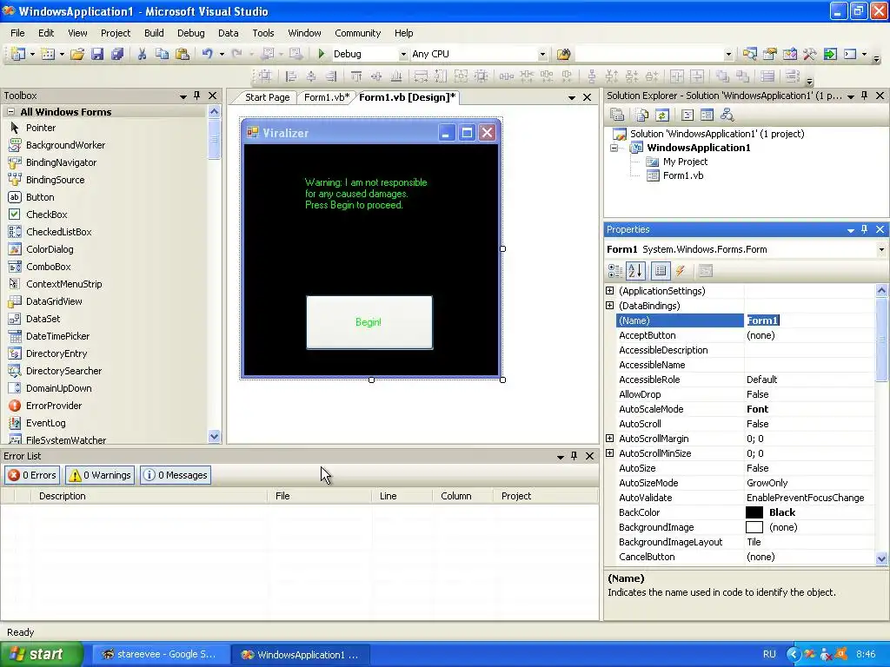Click the New Project toolbar icon
This screenshot has width=890, height=667.
tap(17, 54)
